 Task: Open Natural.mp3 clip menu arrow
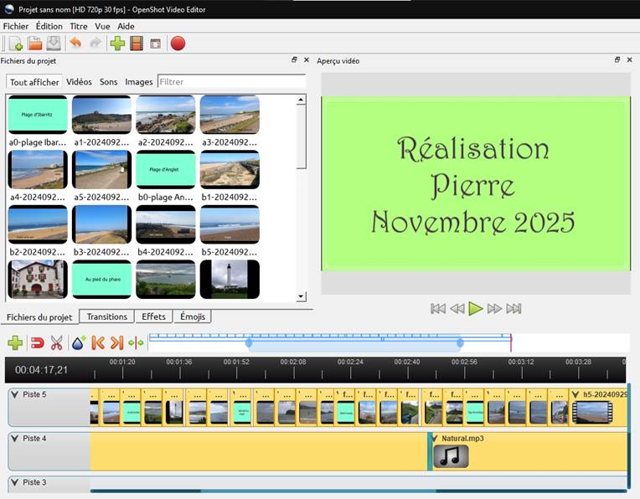click(434, 438)
